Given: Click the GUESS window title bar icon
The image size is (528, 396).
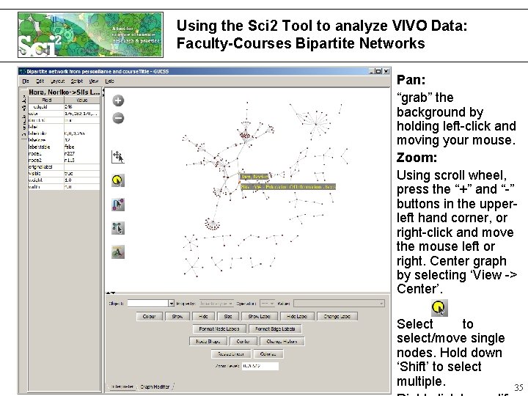Looking at the screenshot, I should click(23, 71).
